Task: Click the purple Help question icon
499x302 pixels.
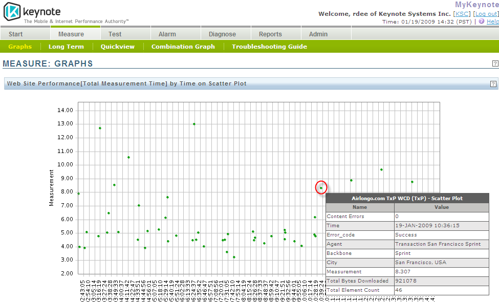Action: (x=482, y=21)
